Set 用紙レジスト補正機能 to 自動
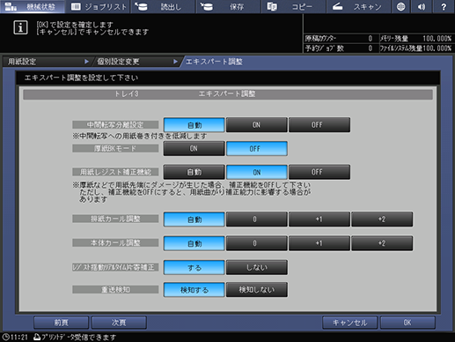Image resolution: width=455 pixels, height=342 pixels. click(194, 172)
